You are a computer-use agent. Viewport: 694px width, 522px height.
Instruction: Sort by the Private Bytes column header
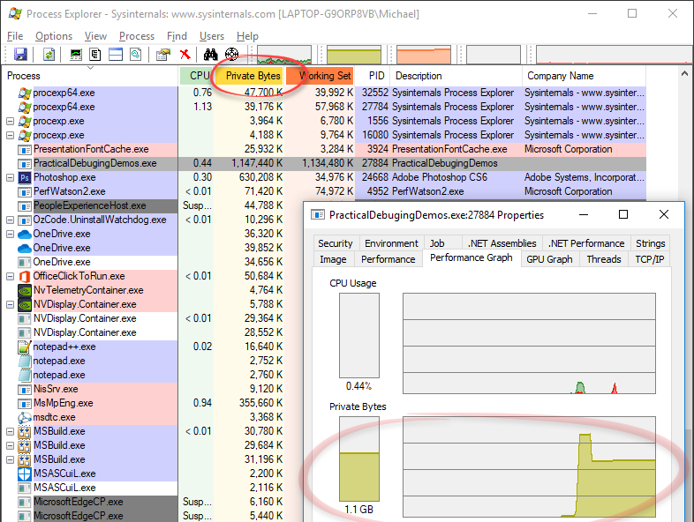[249, 76]
